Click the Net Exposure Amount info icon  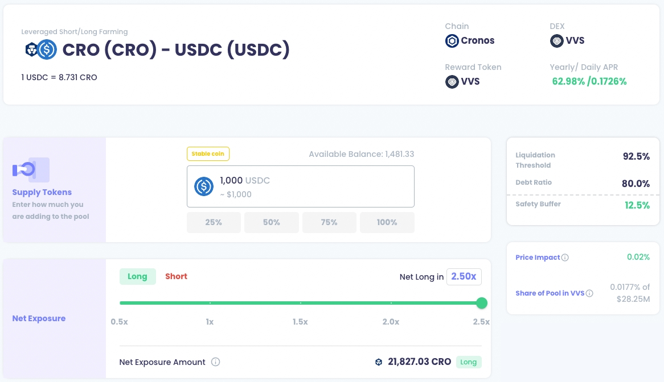point(215,362)
